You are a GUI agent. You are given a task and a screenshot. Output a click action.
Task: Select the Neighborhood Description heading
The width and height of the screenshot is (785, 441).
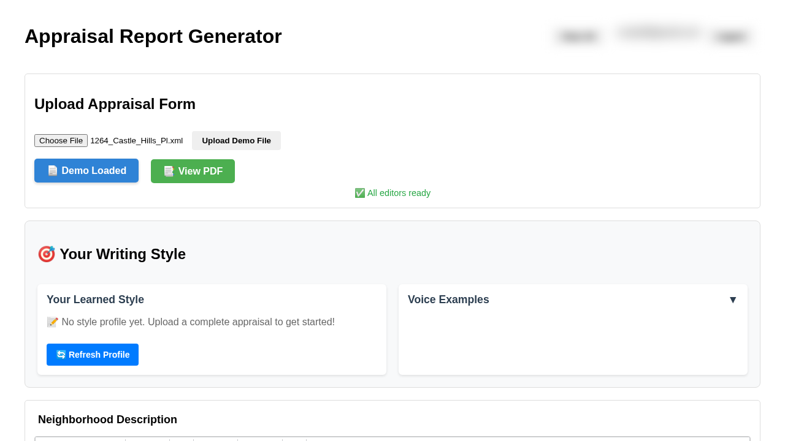pyautogui.click(x=107, y=420)
